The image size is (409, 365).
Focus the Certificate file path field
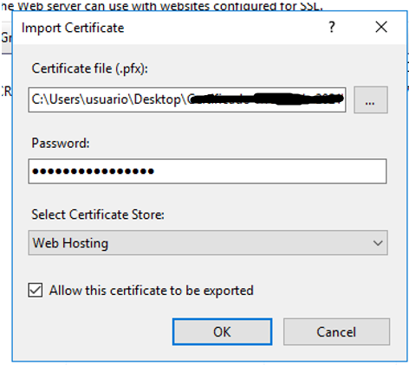point(187,99)
